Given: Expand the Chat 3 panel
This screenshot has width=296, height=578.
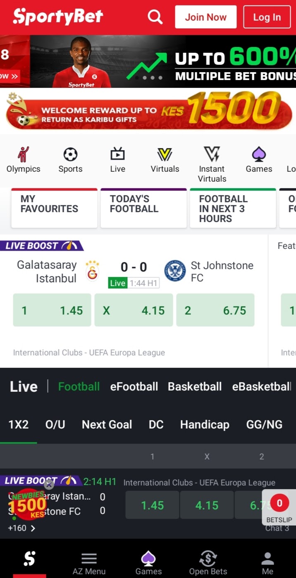Looking at the screenshot, I should [277, 528].
